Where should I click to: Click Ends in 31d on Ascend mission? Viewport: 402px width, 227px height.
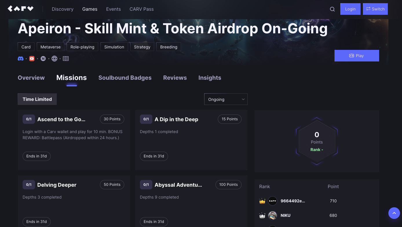[36, 156]
